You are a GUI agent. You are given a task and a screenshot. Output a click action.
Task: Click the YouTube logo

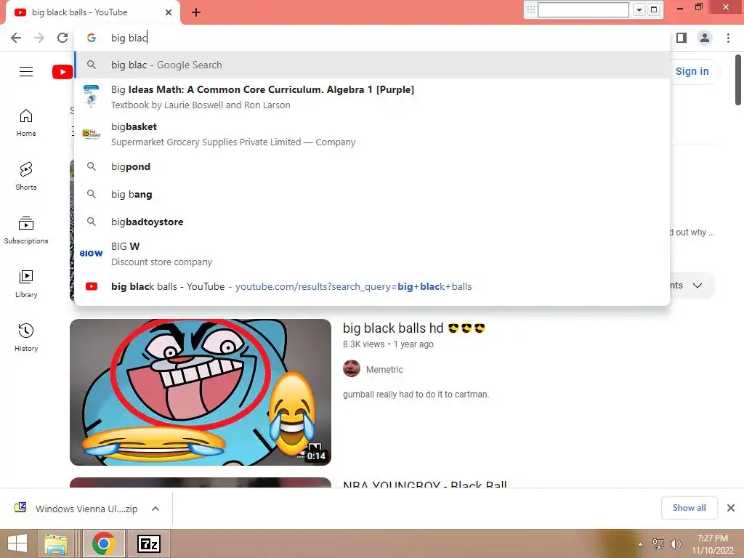62,72
